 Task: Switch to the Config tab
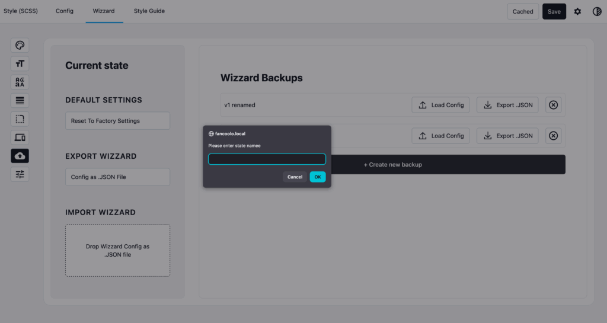click(x=65, y=11)
